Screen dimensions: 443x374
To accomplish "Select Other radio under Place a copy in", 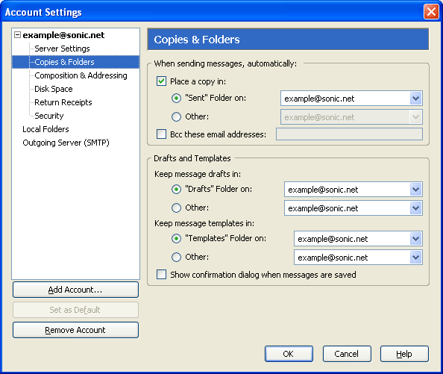I will 176,116.
